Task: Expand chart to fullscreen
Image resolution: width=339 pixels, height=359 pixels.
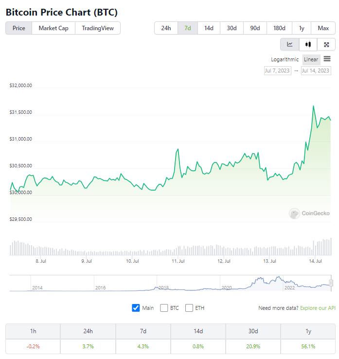Action: [x=326, y=44]
